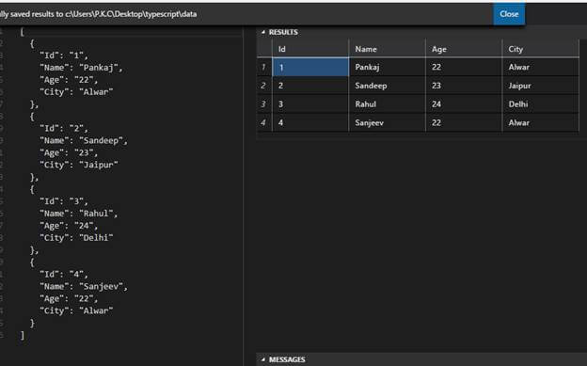Select the Delhi city cell
587x366 pixels.
pos(541,104)
